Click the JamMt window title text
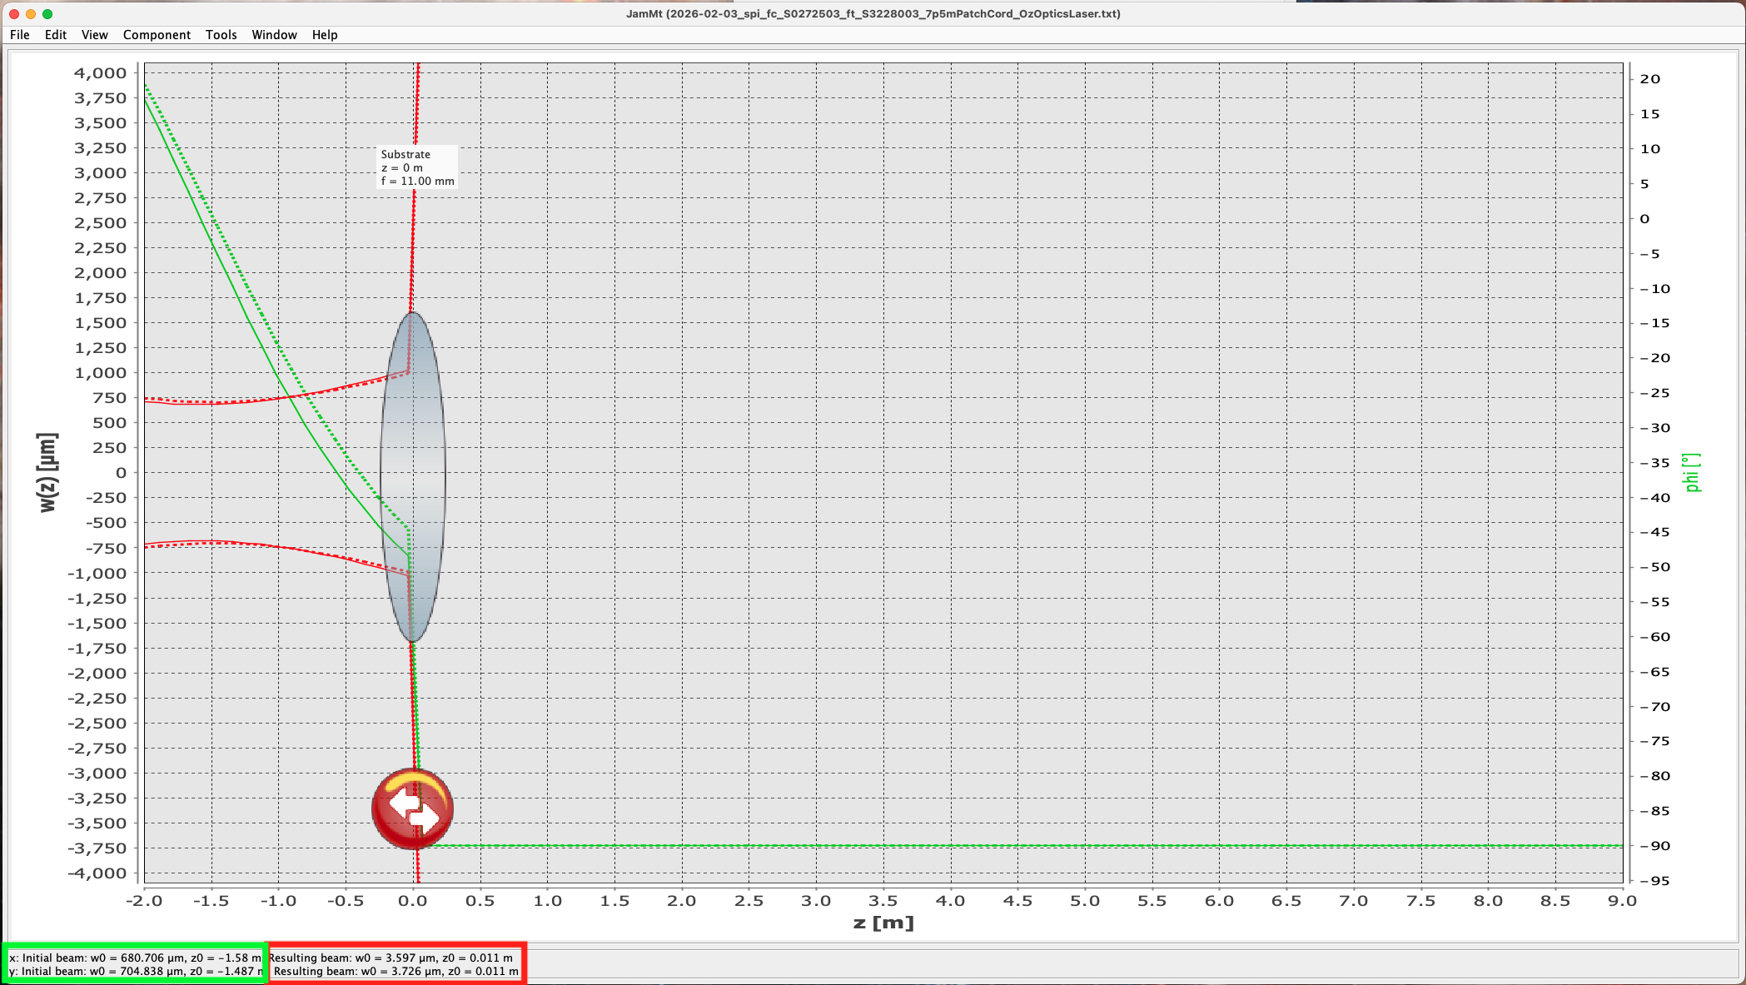This screenshot has height=985, width=1746. pos(873,14)
